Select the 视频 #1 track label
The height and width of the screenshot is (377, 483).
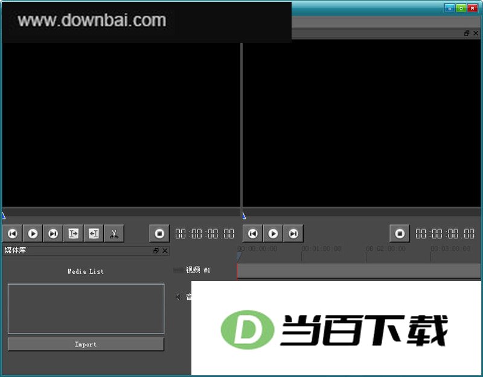coord(198,270)
